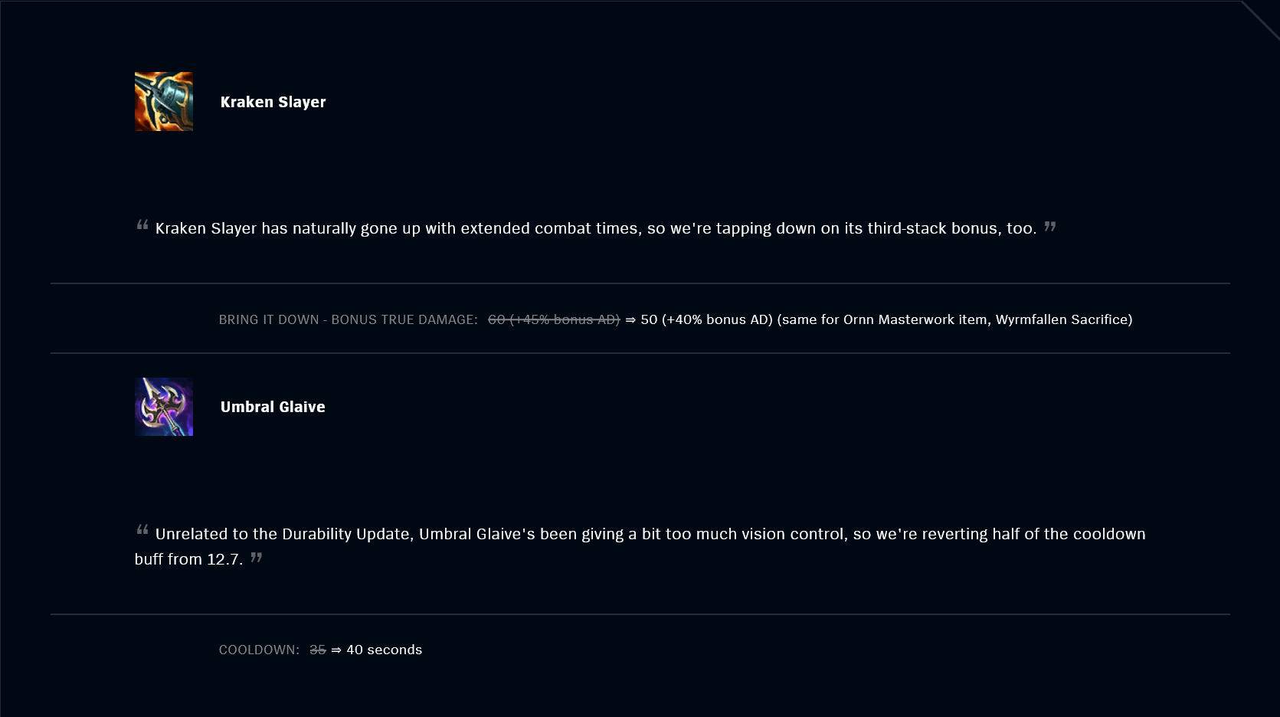Click the closing quote mark after 'buff from 12.7.'
Viewport: 1280px width, 717px height.
(x=257, y=558)
